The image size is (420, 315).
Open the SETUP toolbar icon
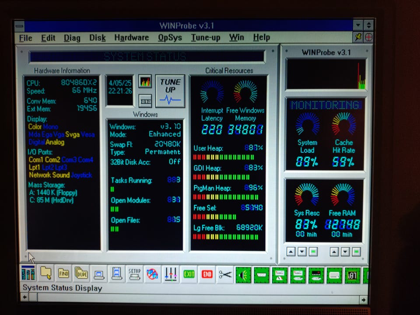click(134, 274)
